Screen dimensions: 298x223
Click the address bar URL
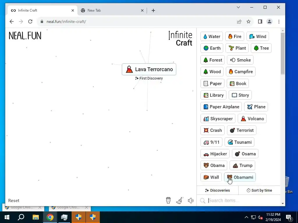[x=66, y=21]
